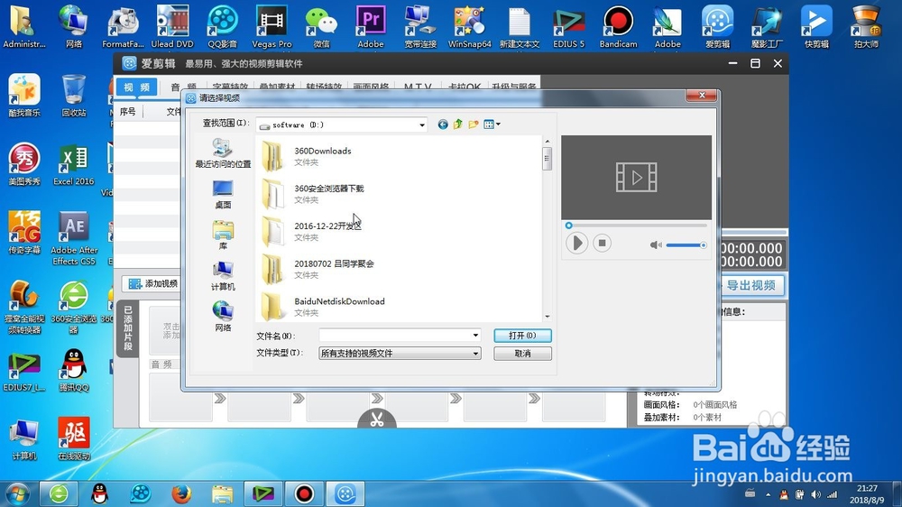Open the QQ penguin icon in taskbar
902x507 pixels.
coord(100,493)
